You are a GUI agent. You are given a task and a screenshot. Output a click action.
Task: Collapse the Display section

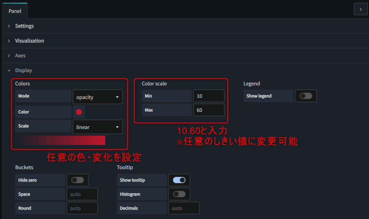(x=23, y=70)
